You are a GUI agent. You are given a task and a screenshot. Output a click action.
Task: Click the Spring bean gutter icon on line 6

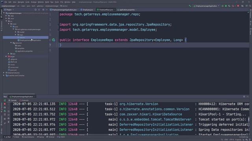point(54,40)
